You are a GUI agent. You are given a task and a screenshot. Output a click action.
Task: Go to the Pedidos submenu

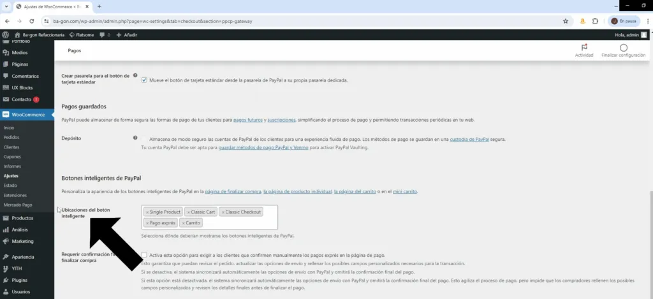(11, 138)
